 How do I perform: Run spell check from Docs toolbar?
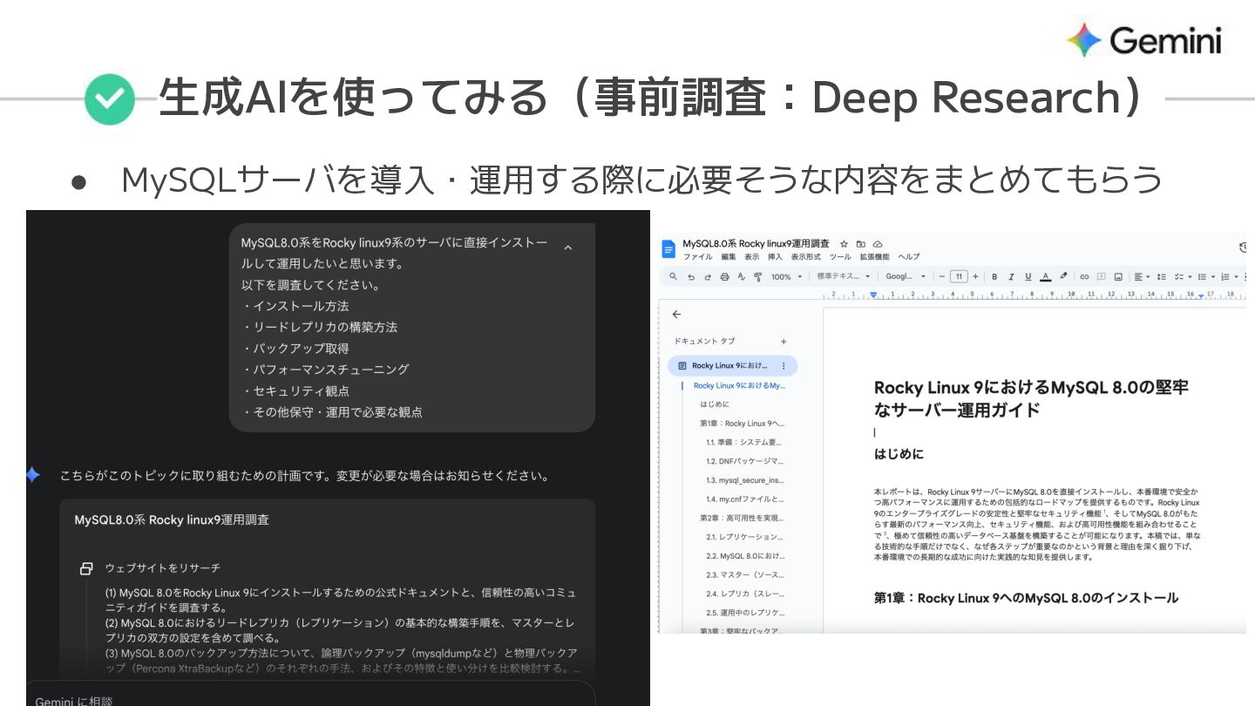742,276
